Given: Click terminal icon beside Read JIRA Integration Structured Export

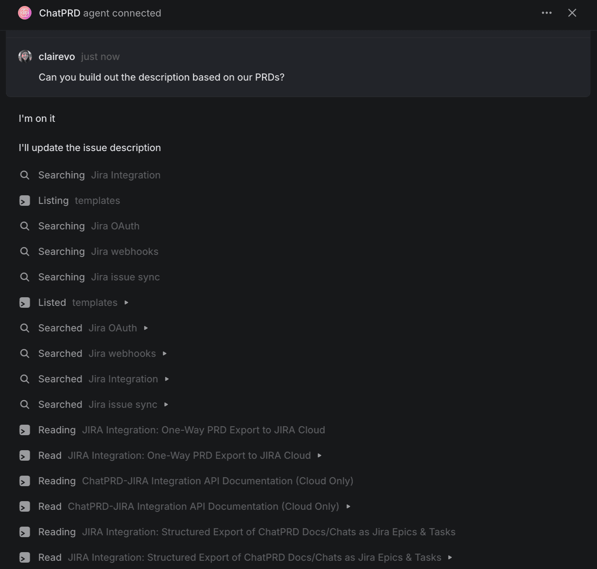Looking at the screenshot, I should [x=25, y=557].
